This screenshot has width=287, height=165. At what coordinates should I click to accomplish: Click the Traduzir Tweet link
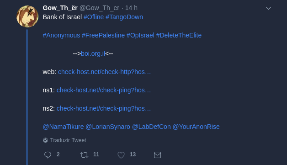pyautogui.click(x=68, y=140)
